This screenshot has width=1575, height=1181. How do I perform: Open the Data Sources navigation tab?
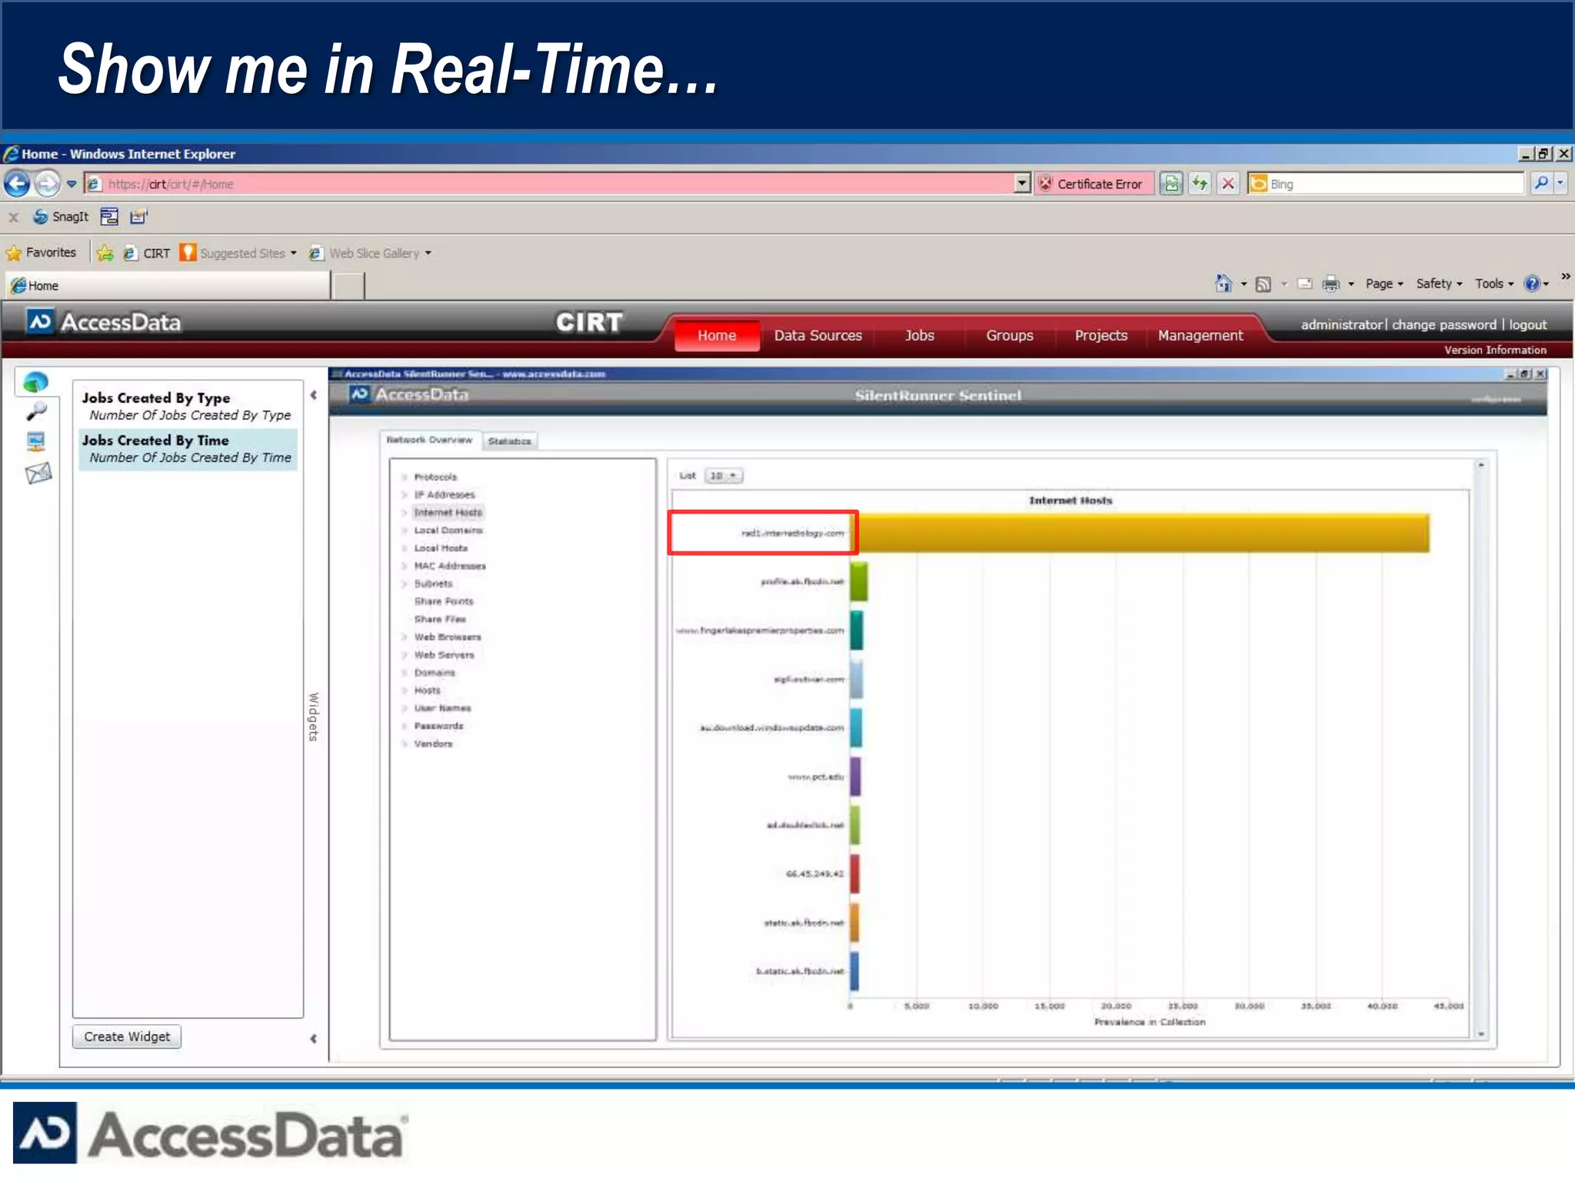[x=818, y=335]
